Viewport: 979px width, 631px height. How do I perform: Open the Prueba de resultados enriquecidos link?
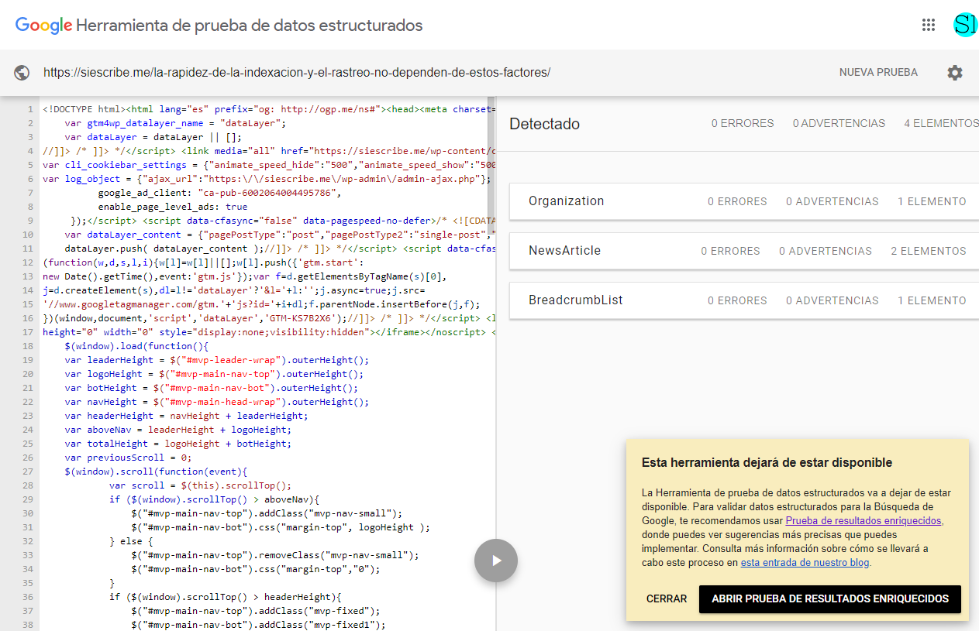click(864, 521)
